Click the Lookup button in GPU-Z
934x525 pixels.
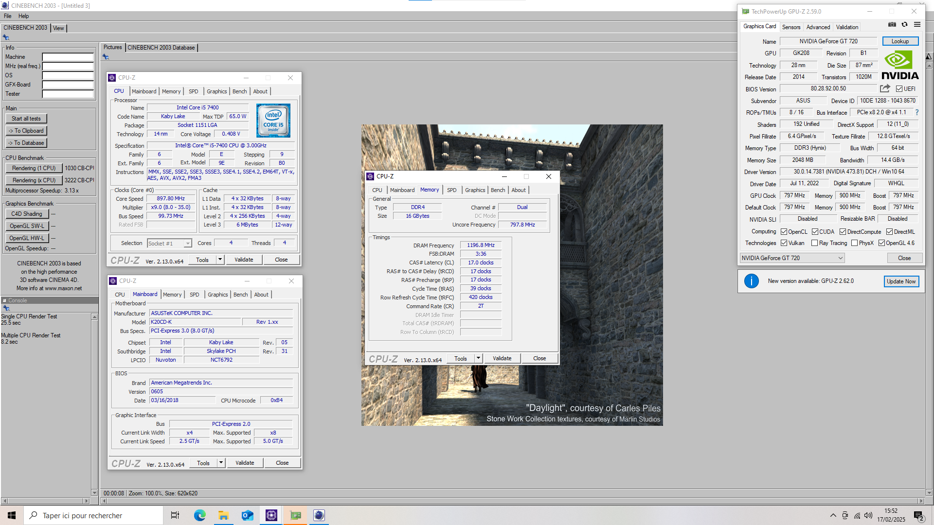point(900,41)
